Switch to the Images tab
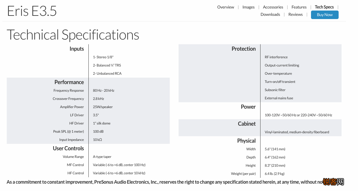Viewport: 358px width, 191px height. (x=248, y=7)
